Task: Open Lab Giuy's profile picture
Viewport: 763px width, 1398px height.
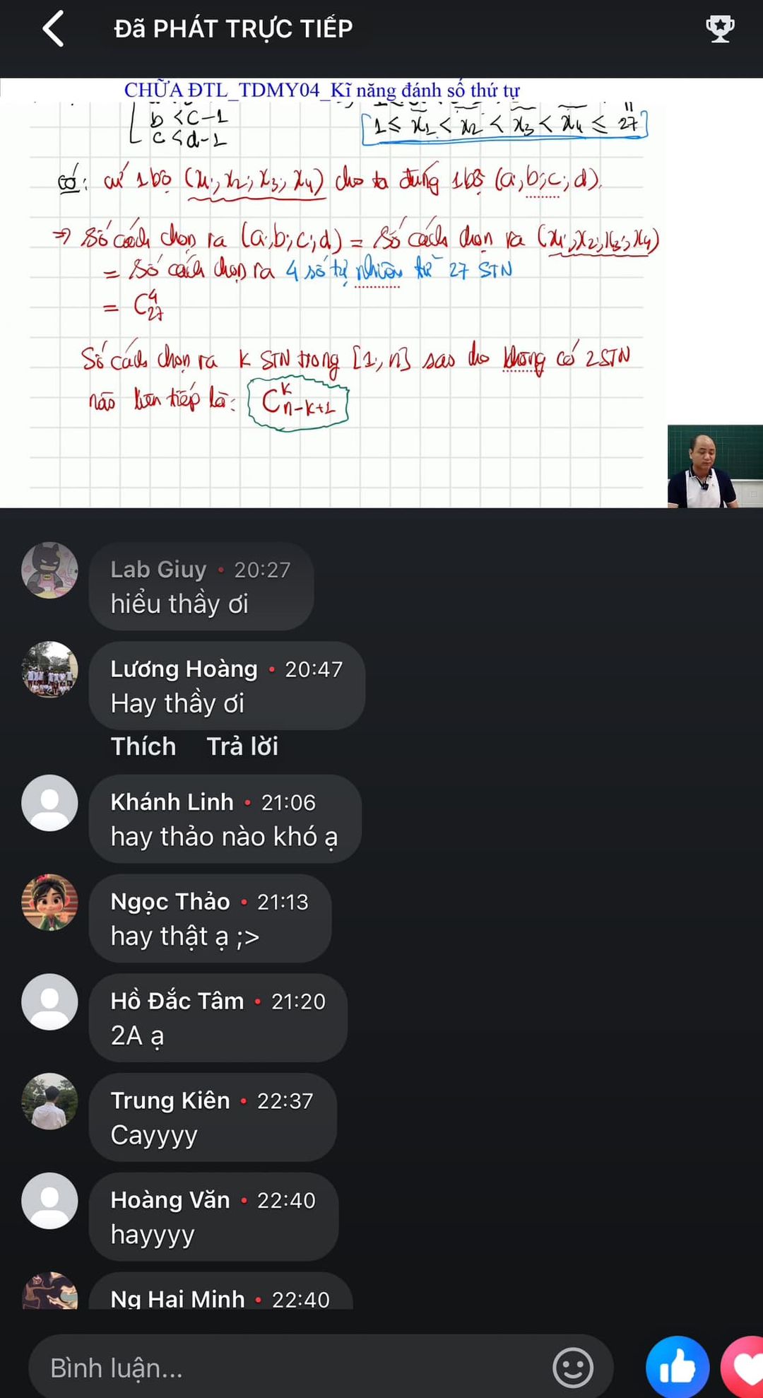Action: [49, 570]
